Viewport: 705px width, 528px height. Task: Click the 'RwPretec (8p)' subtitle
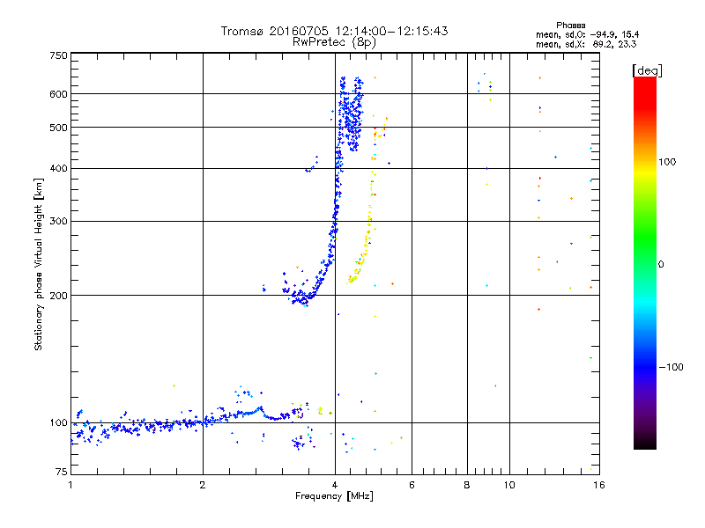[x=334, y=42]
